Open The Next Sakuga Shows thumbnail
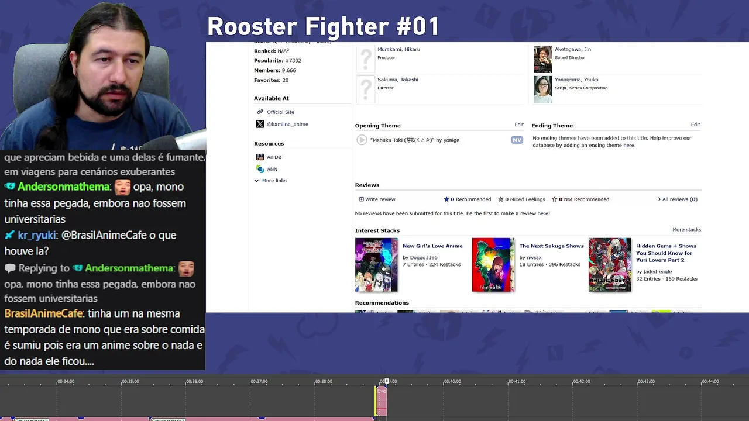 click(493, 265)
